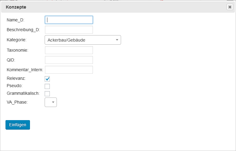Click inside the Kommentar_Intern field
This screenshot has width=236, height=151.
(x=69, y=70)
